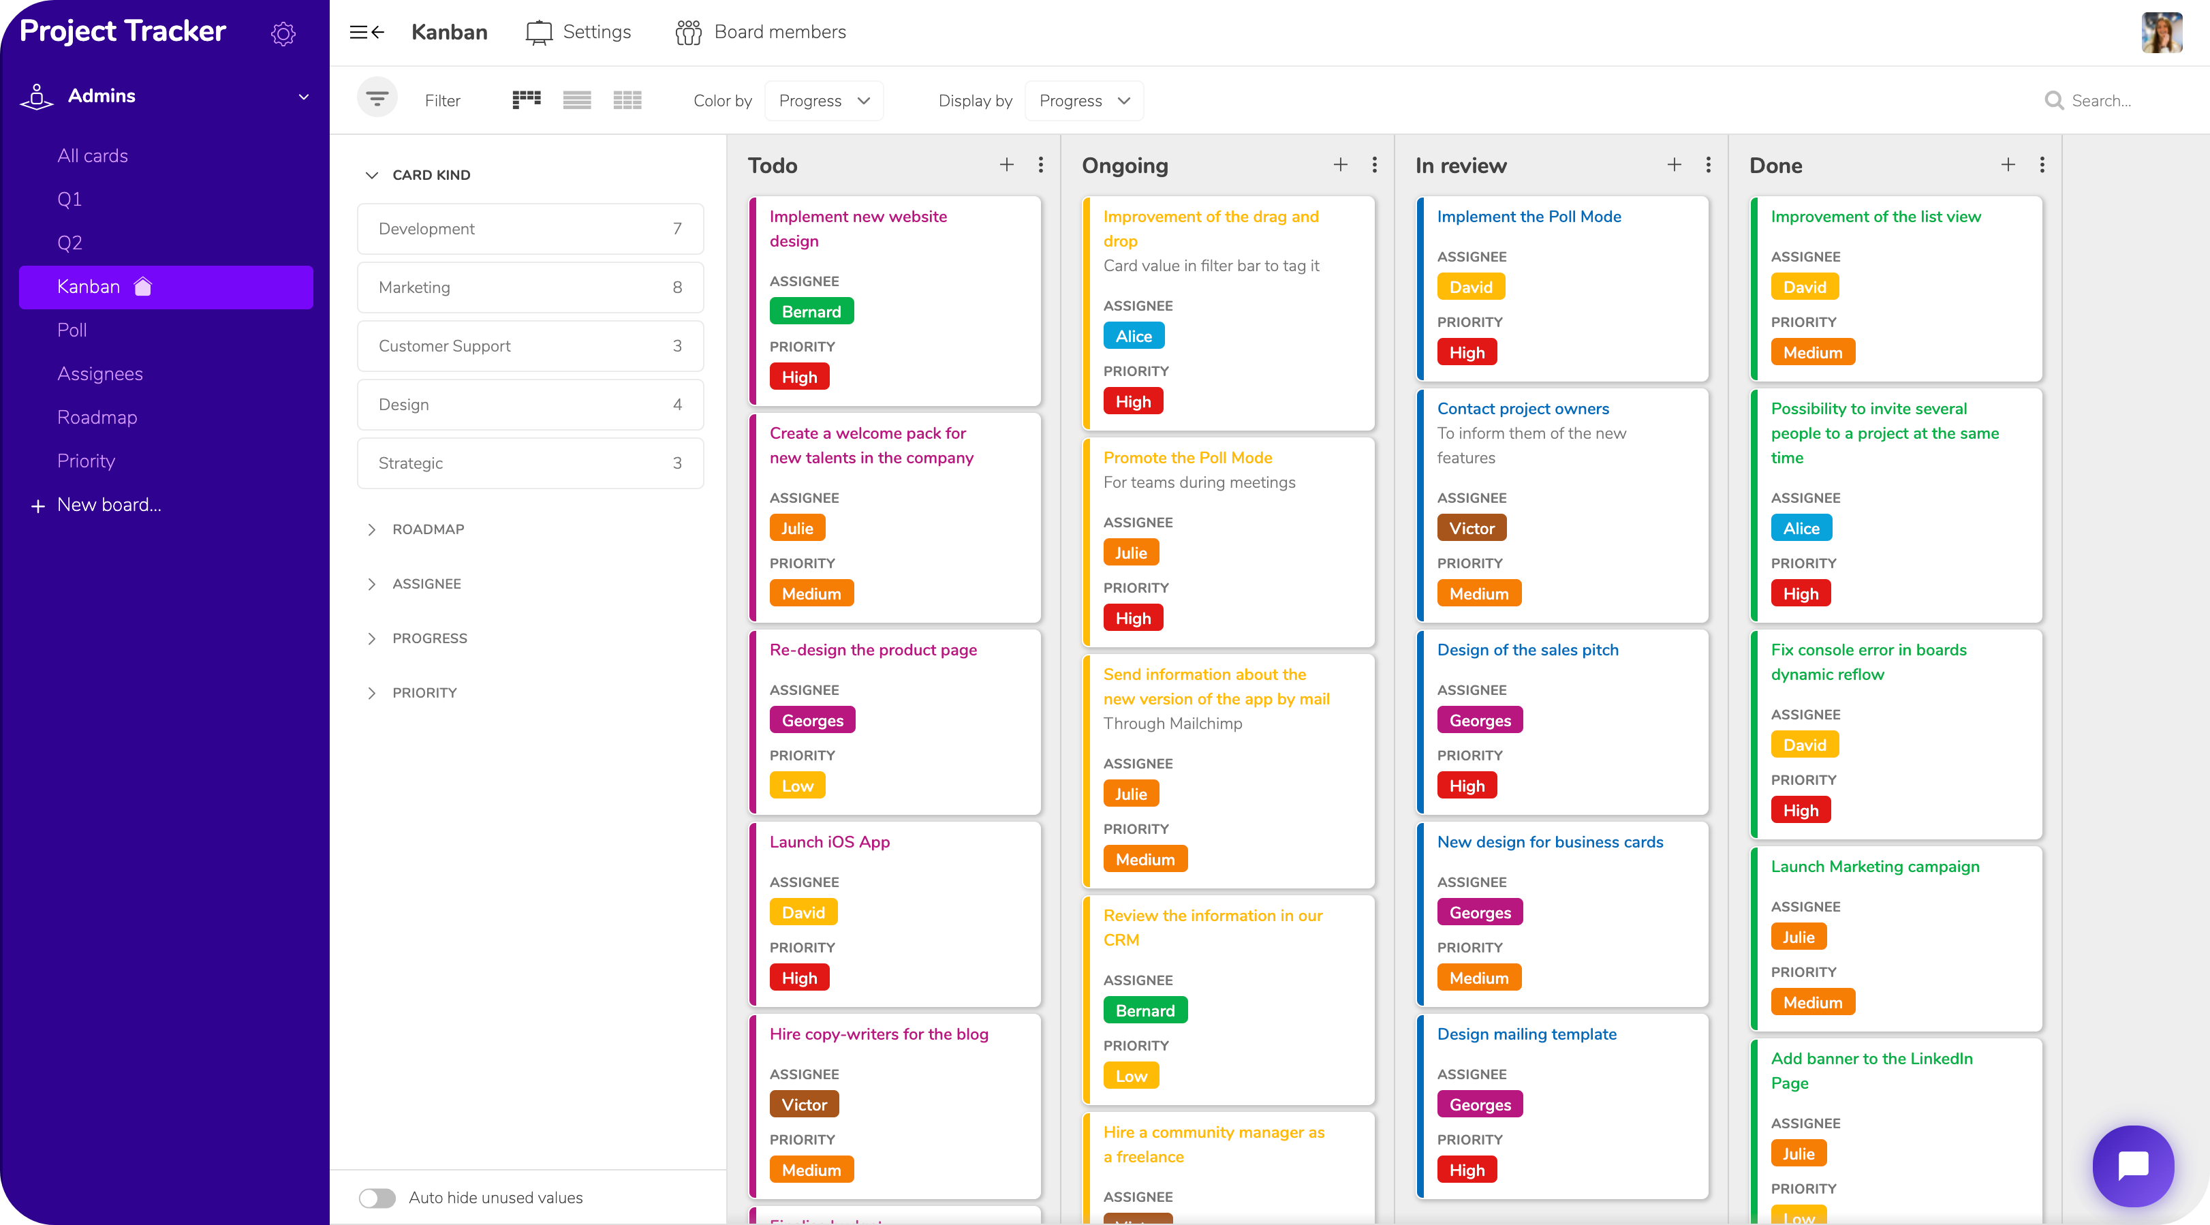Add a card to Todo column
Viewport: 2210px width, 1225px height.
pos(1006,165)
